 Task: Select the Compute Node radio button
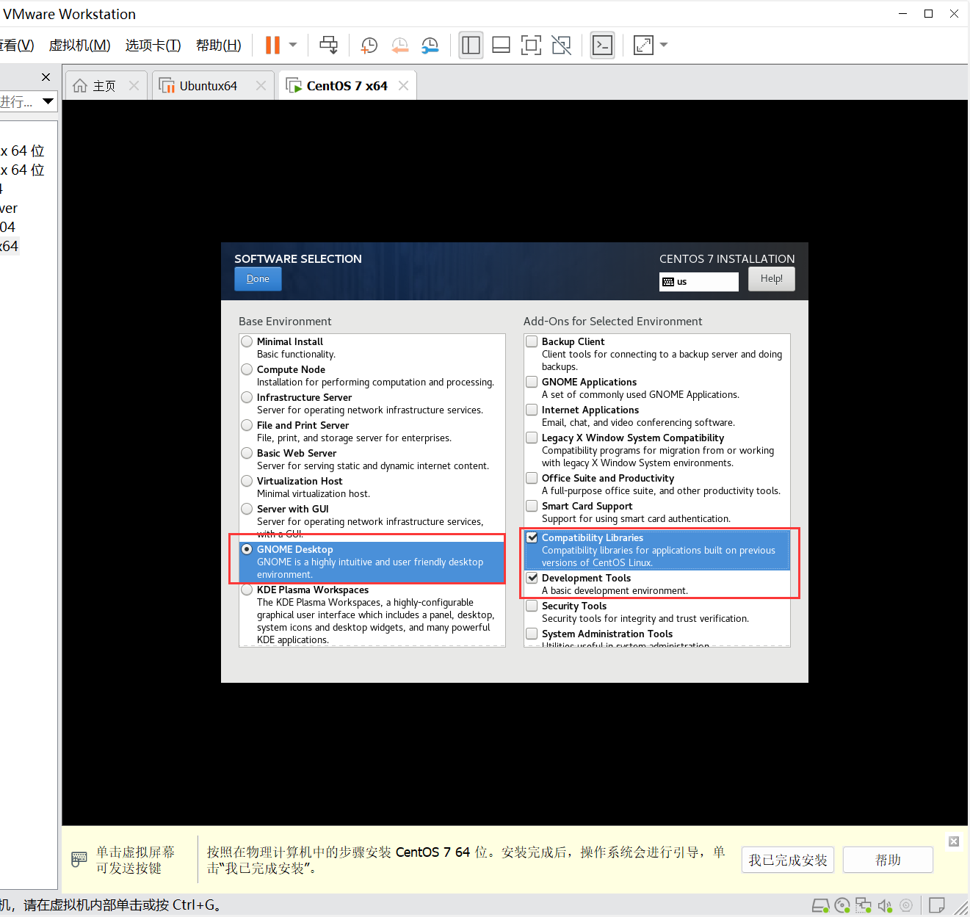247,369
